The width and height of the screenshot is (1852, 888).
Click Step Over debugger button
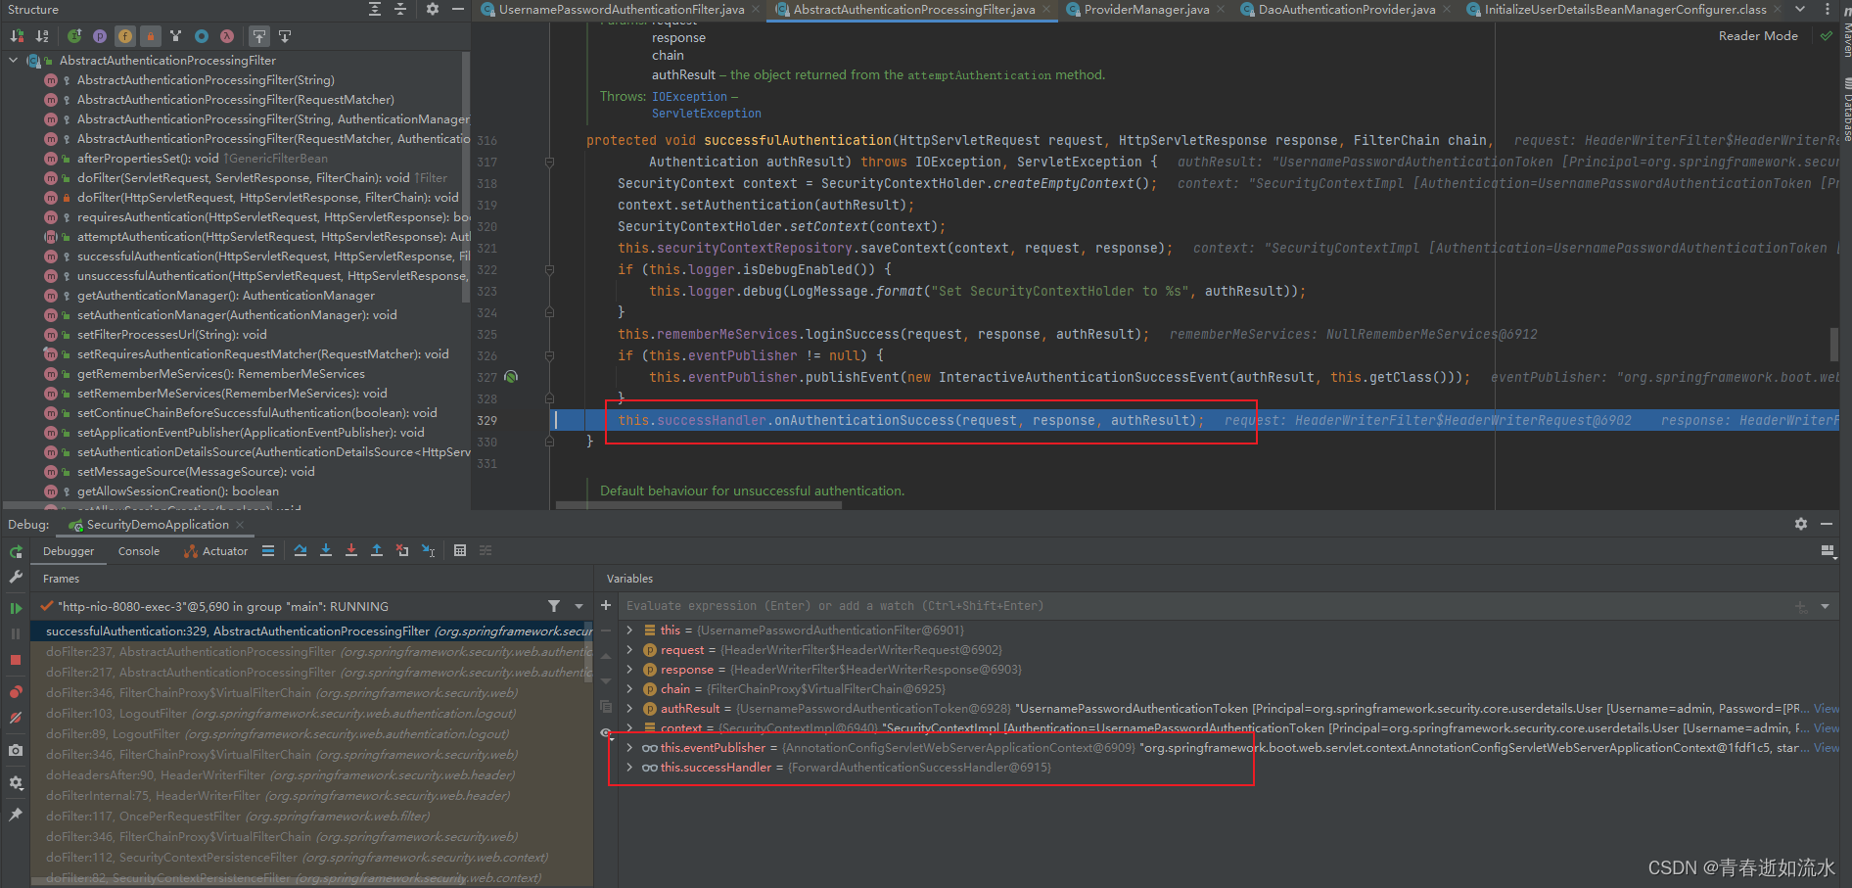click(301, 551)
